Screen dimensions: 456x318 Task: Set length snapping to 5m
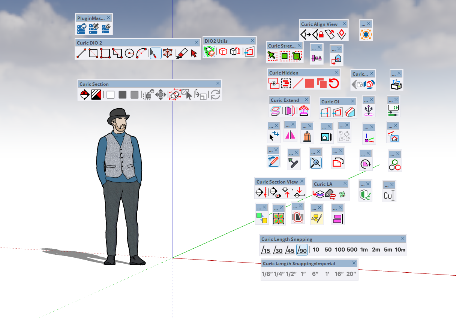[388, 250]
